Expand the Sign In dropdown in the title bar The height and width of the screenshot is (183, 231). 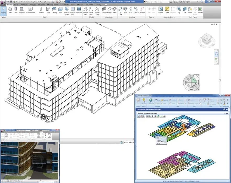click(198, 2)
